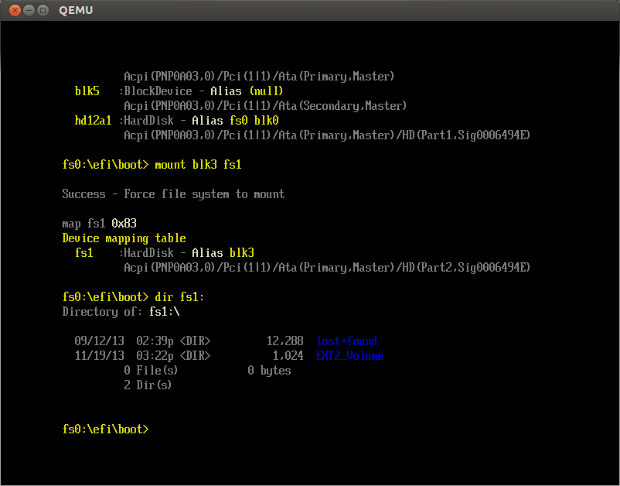Screen dimensions: 620x486
Task: Maximize the QEMU window
Action: 43,11
